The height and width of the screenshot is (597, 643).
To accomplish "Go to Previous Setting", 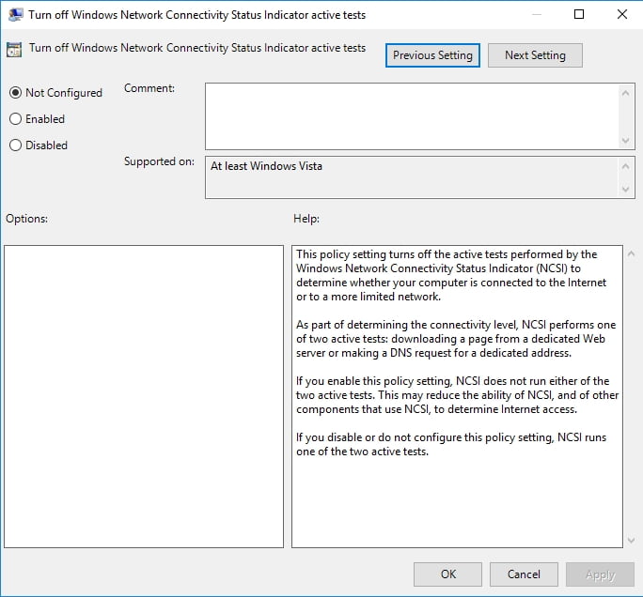I will 432,55.
